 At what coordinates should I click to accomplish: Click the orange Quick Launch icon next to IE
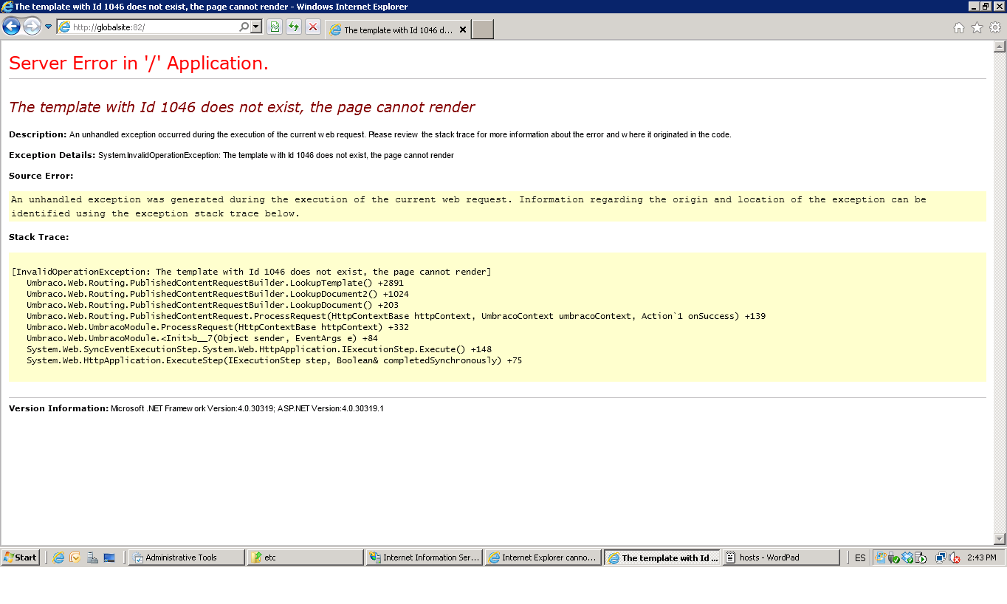pos(75,558)
